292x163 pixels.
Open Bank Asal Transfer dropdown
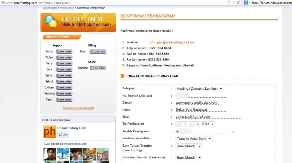[188, 158]
